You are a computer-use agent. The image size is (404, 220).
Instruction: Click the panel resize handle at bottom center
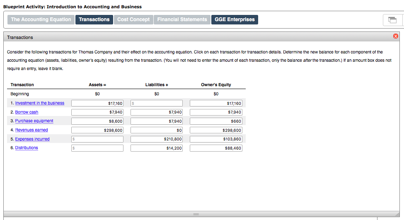196,214
